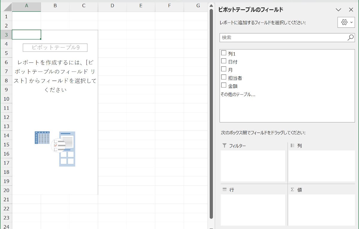The height and width of the screenshot is (229, 359).
Task: Click the search magnifier icon in field list
Action: [350, 38]
